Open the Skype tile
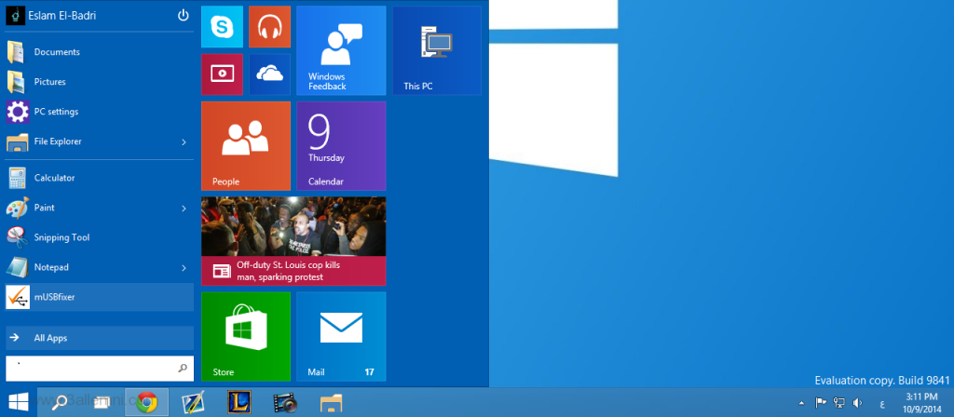Image resolution: width=954 pixels, height=417 pixels. [x=222, y=27]
